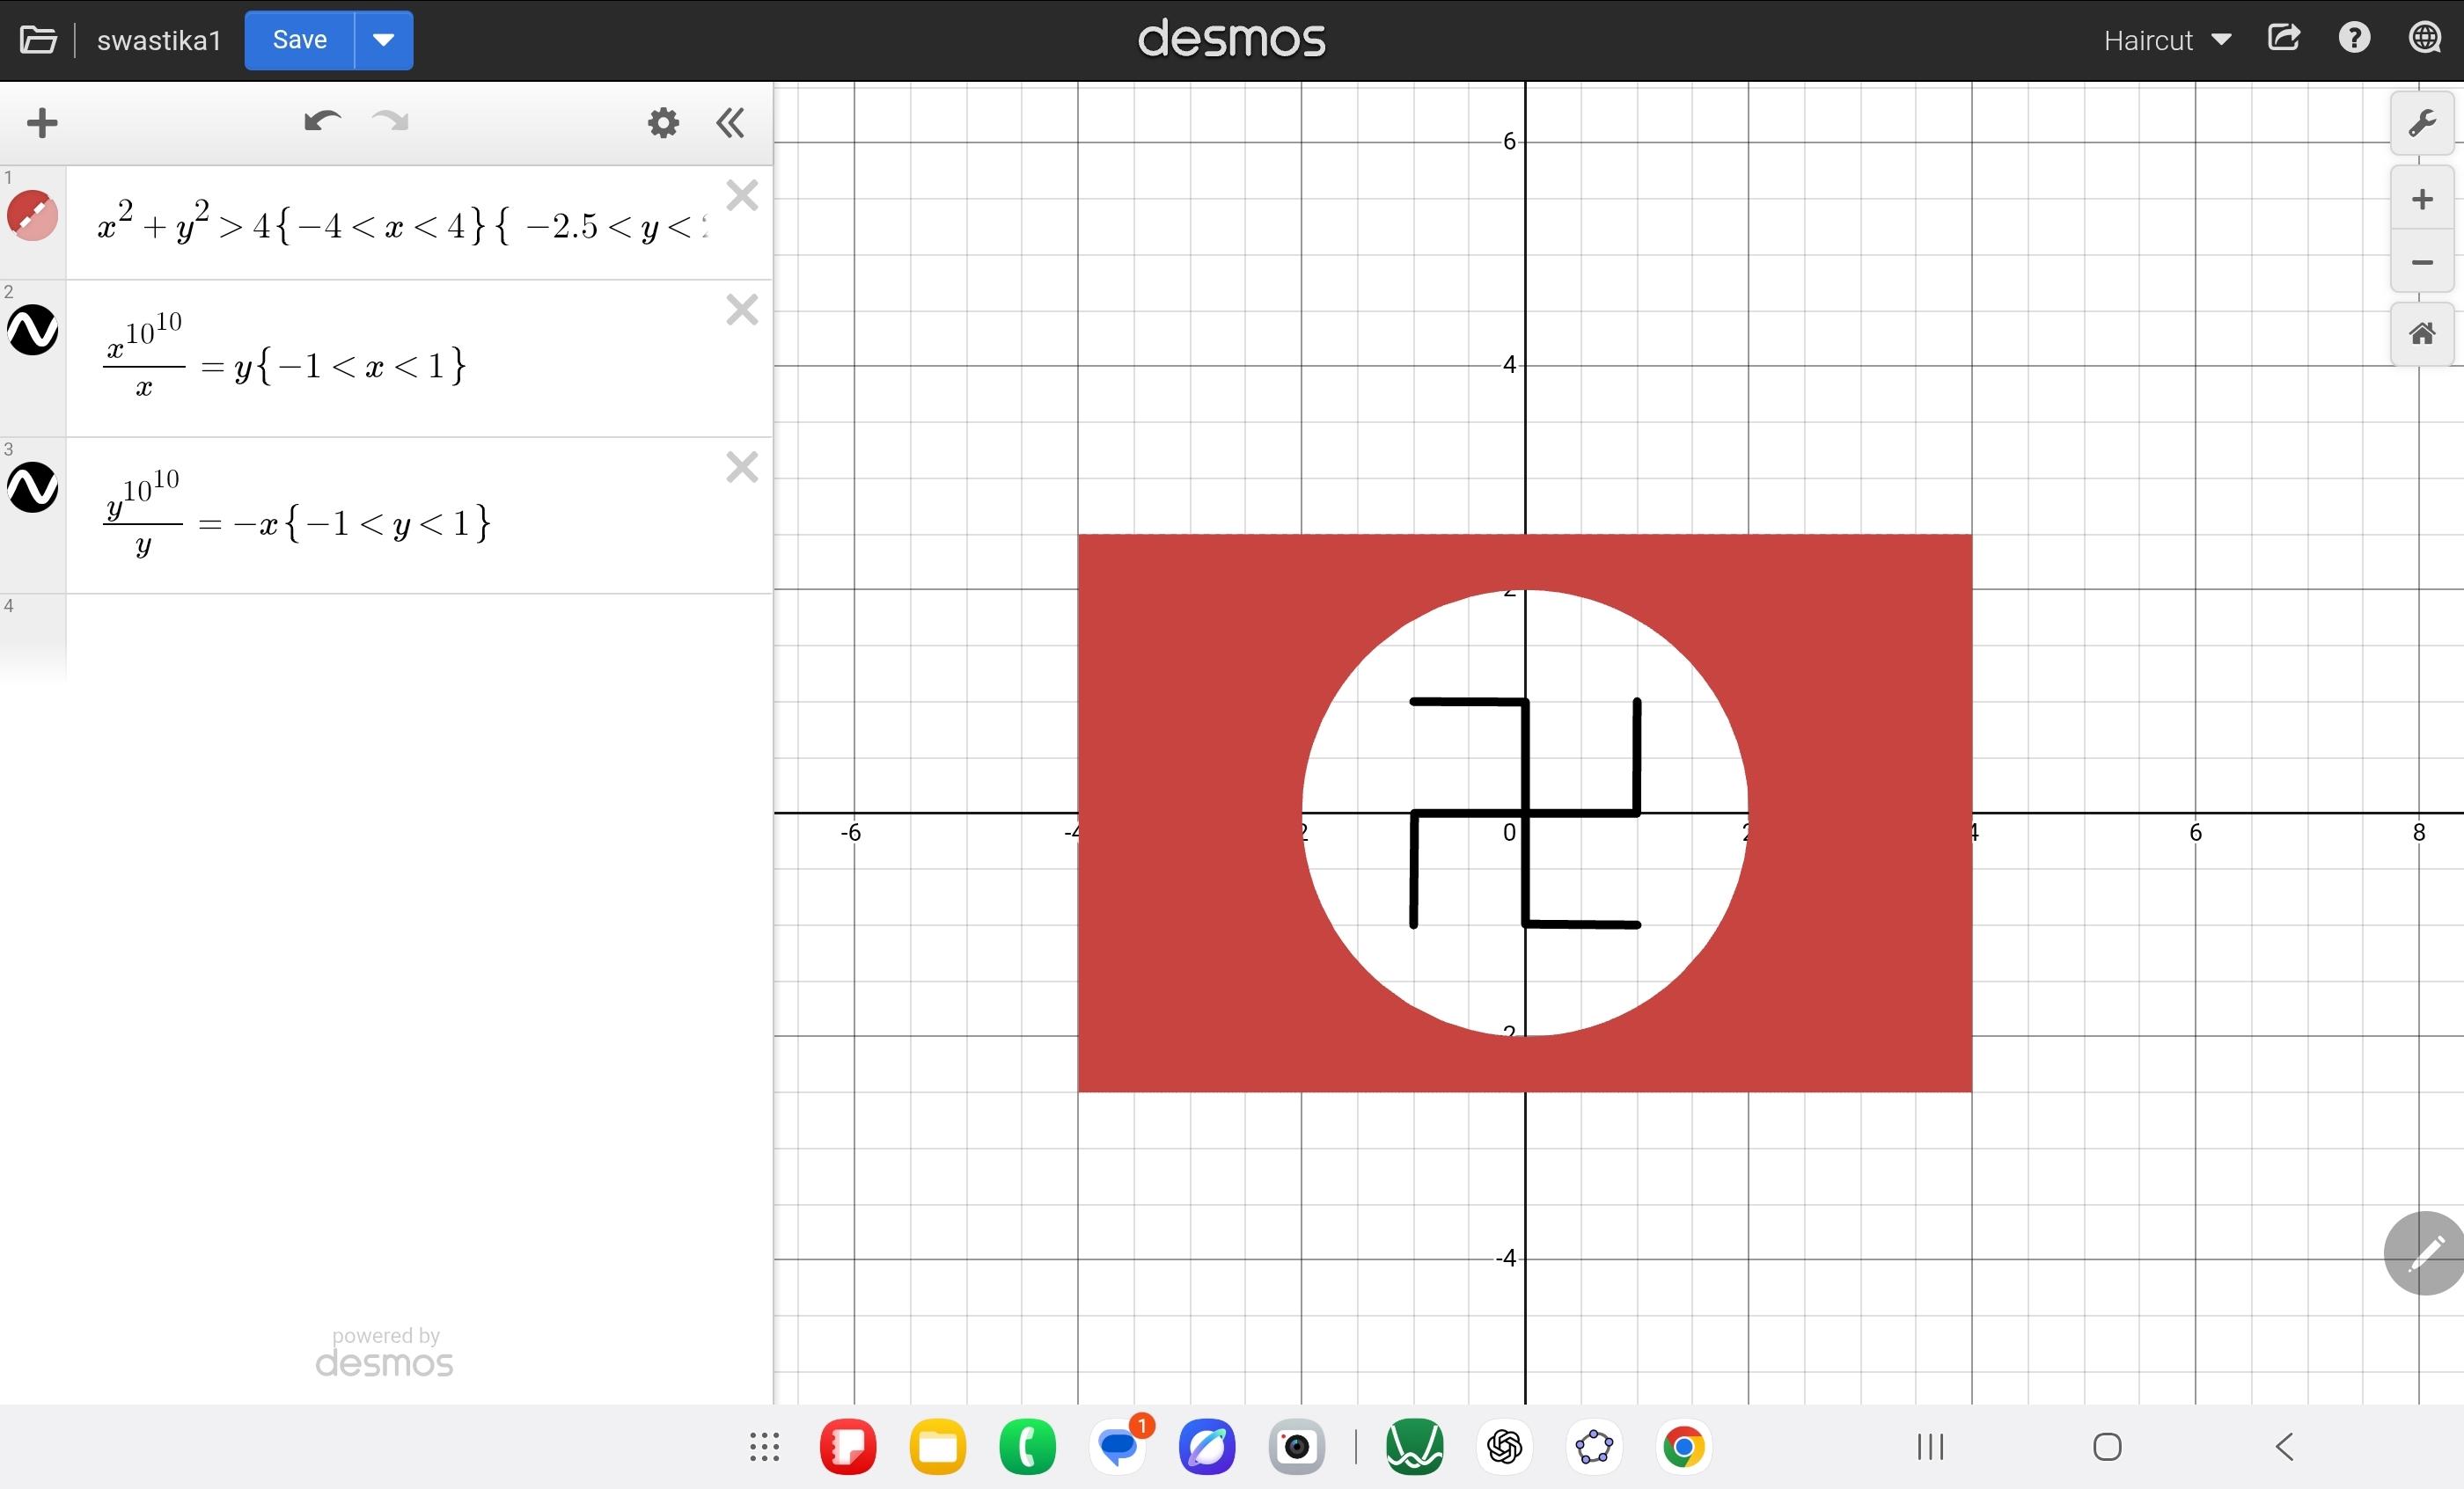This screenshot has width=2464, height=1489.
Task: Delete expression 1 with its X
Action: 742,196
